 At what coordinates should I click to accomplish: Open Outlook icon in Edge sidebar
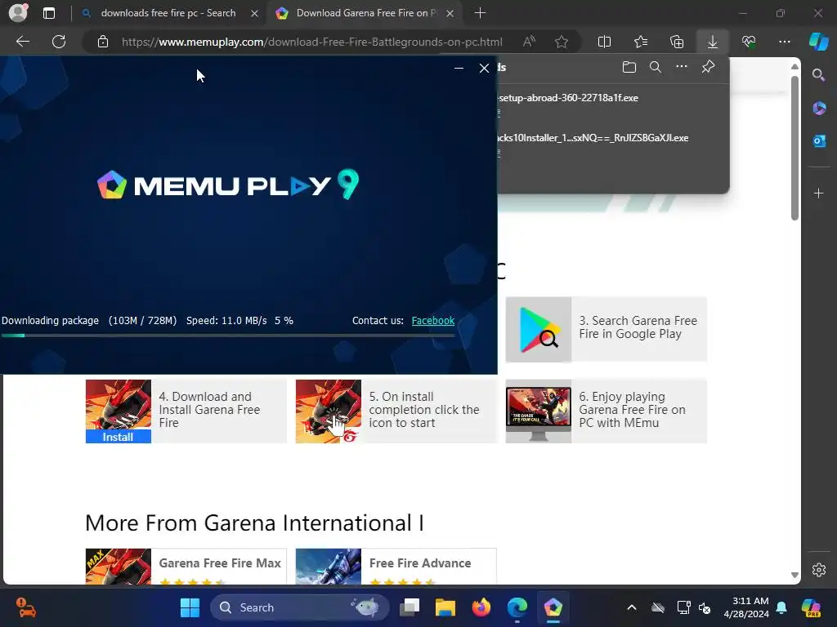[819, 140]
